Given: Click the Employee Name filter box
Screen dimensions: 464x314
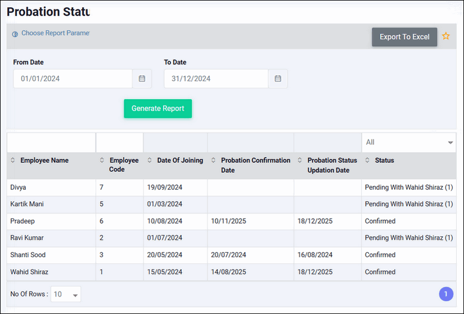Looking at the screenshot, I should 51,143.
